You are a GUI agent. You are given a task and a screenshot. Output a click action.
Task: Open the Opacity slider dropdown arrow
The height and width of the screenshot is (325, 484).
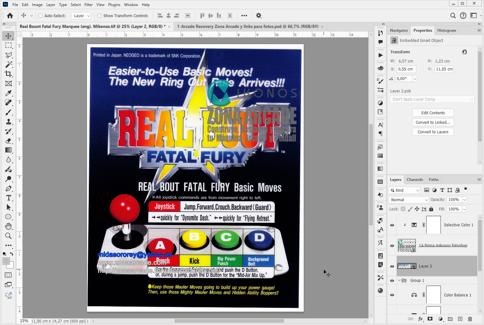[464, 200]
